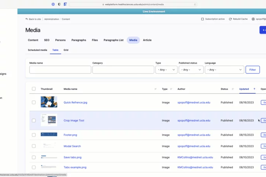Open the user account avatar icon
266x177 pixels.
tap(253, 19)
